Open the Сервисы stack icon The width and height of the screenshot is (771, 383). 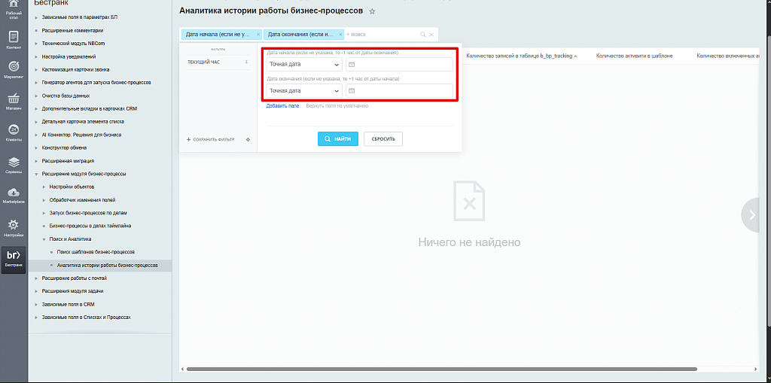coord(14,165)
